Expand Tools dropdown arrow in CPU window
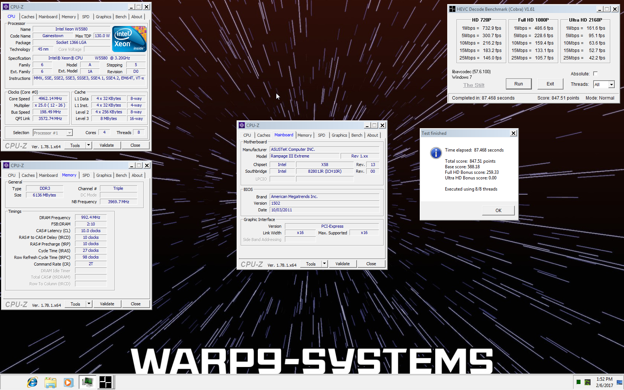This screenshot has height=390, width=624. tap(88, 145)
